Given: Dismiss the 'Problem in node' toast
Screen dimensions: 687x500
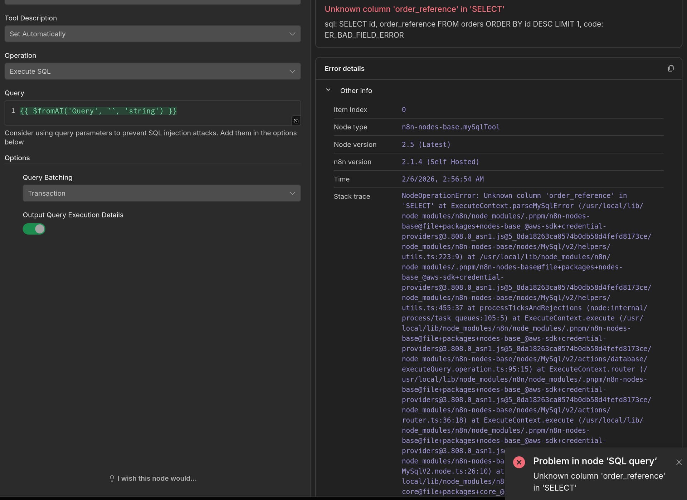Looking at the screenshot, I should click(x=679, y=462).
